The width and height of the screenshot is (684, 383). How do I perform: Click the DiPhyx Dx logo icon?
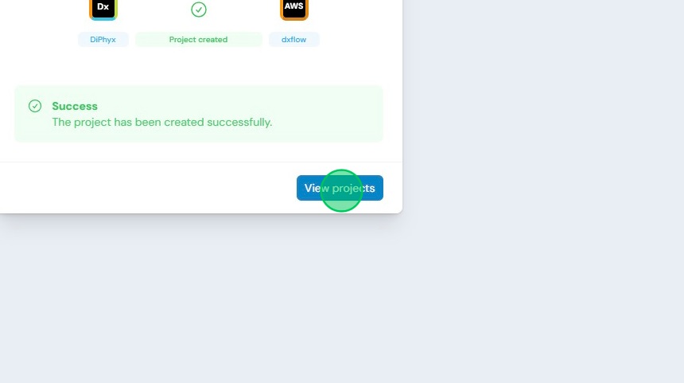point(103,9)
